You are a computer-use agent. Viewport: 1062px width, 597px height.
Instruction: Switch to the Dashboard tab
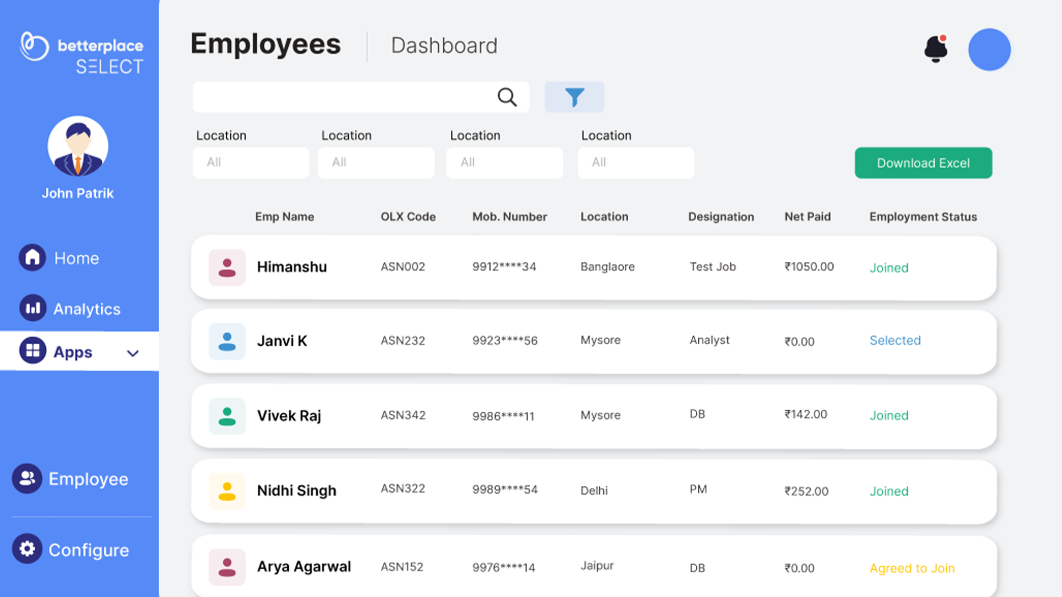pyautogui.click(x=444, y=46)
